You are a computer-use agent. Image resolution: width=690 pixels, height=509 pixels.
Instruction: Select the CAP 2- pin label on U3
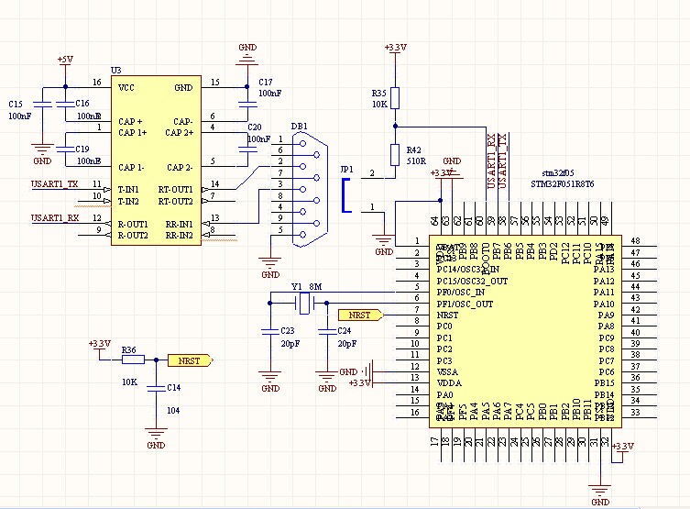(x=180, y=167)
